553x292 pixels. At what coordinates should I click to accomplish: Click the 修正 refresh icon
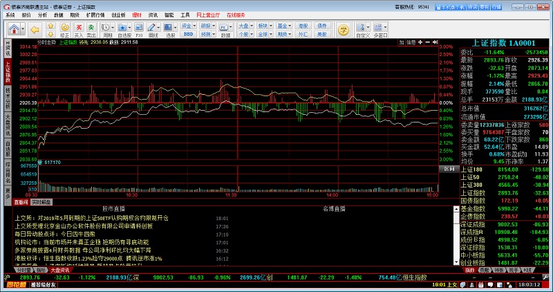click(x=64, y=28)
